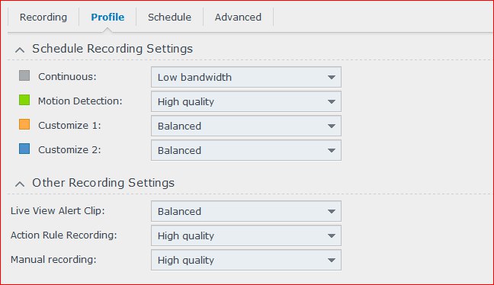Open the Live View Alert Clip dropdown
The height and width of the screenshot is (285, 494).
point(246,211)
